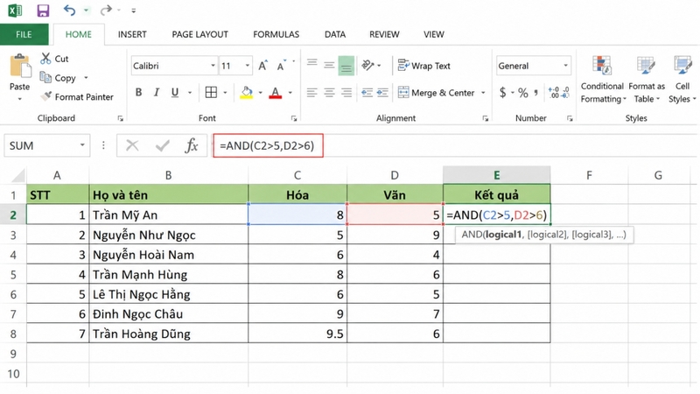Confirm formula with checkmark Enter

(x=163, y=145)
